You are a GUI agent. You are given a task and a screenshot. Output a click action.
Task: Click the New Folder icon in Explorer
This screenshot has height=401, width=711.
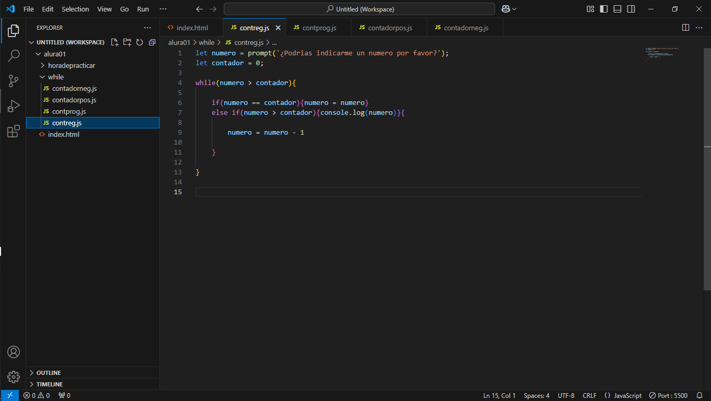127,42
